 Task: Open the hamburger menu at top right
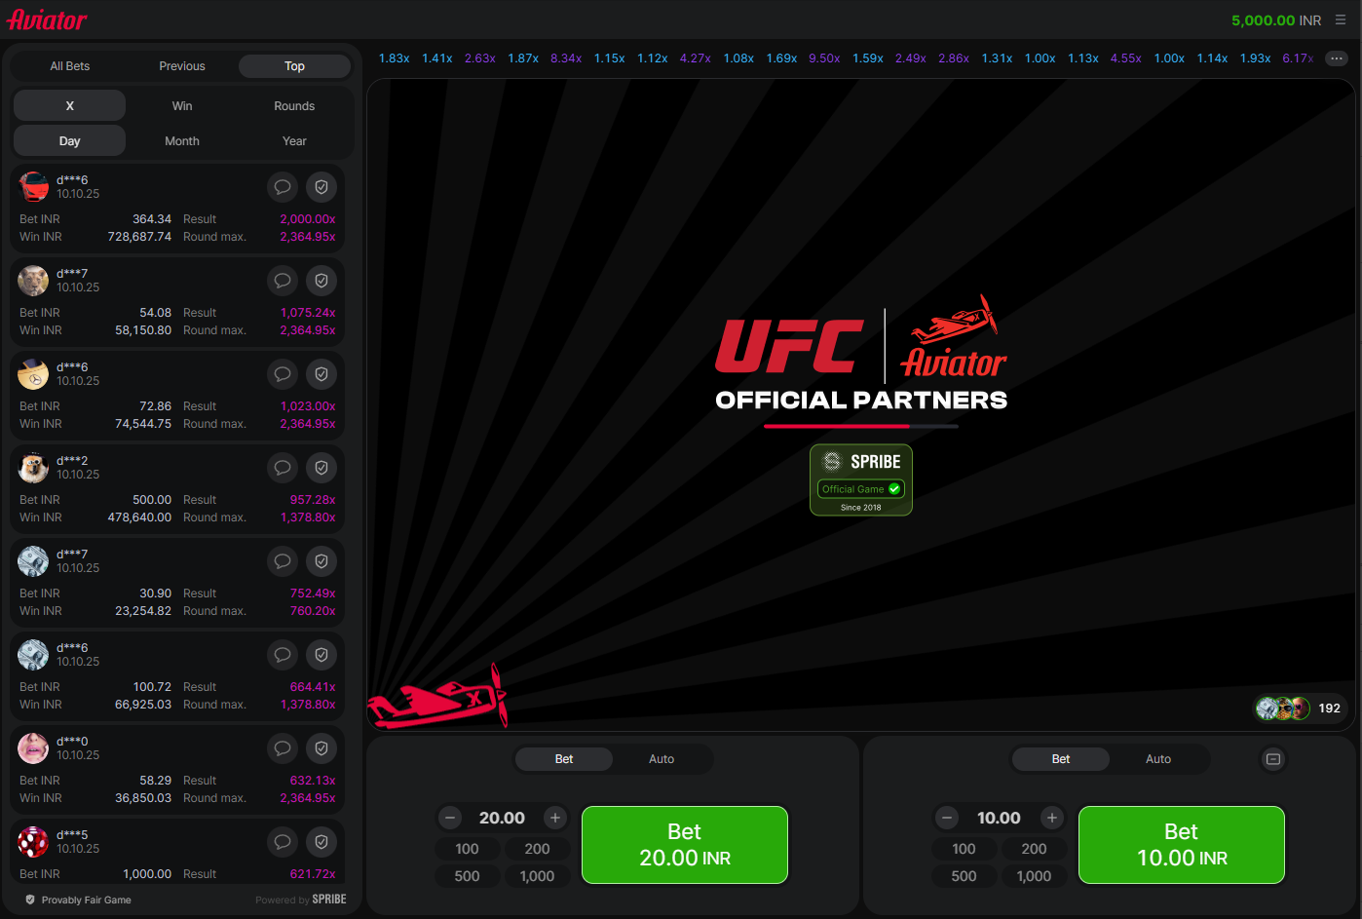click(x=1341, y=19)
